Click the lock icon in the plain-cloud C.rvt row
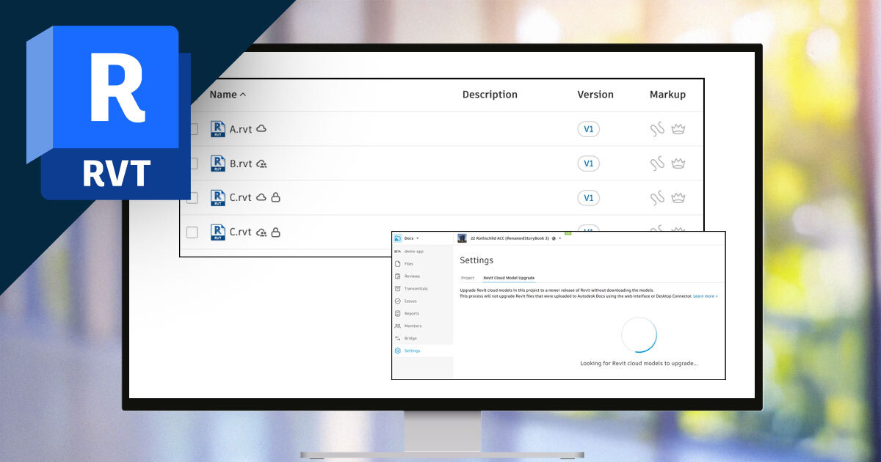881x462 pixels. (x=276, y=197)
